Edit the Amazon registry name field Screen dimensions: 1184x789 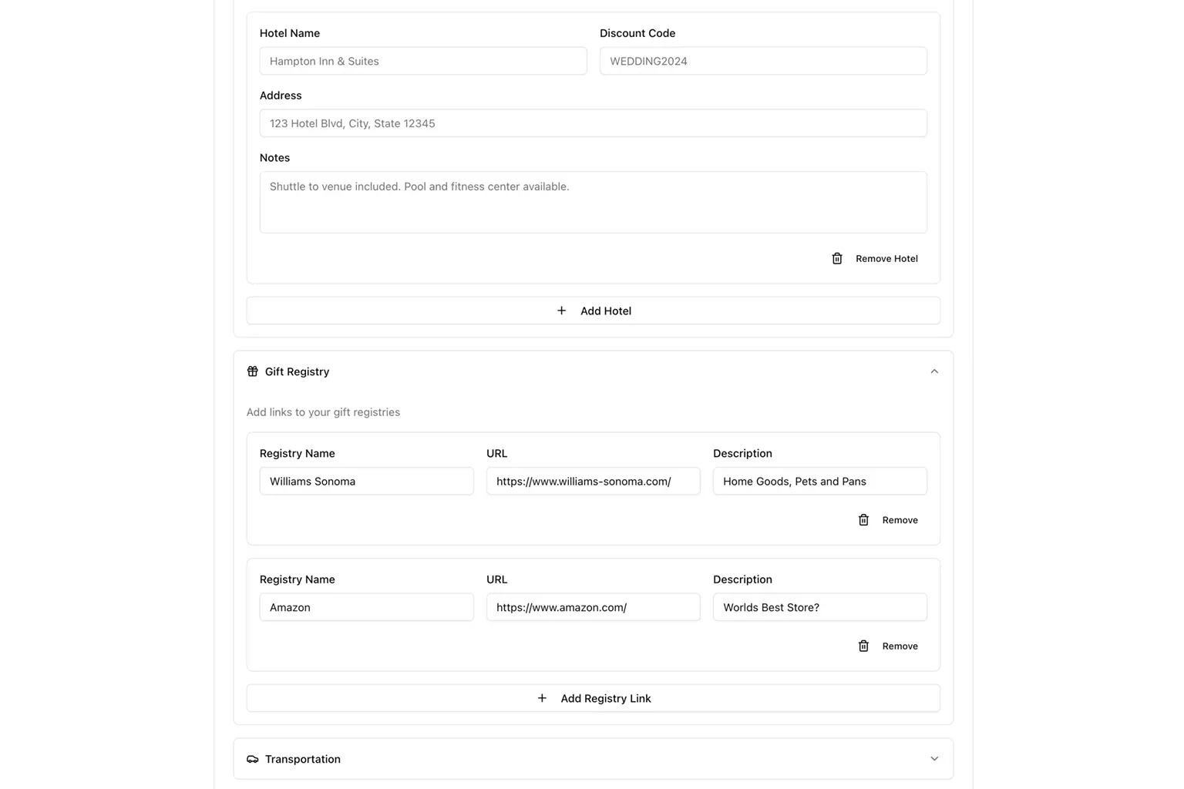(367, 607)
